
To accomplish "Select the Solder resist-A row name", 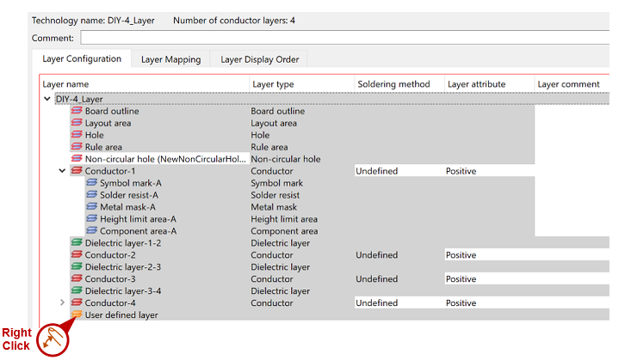I will tap(129, 195).
